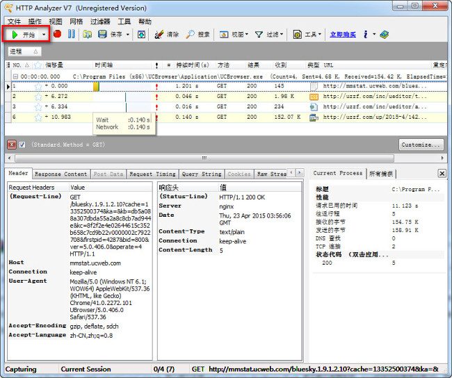Sort by the NO. column header
This screenshot has width=452, height=378.
[x=21, y=65]
